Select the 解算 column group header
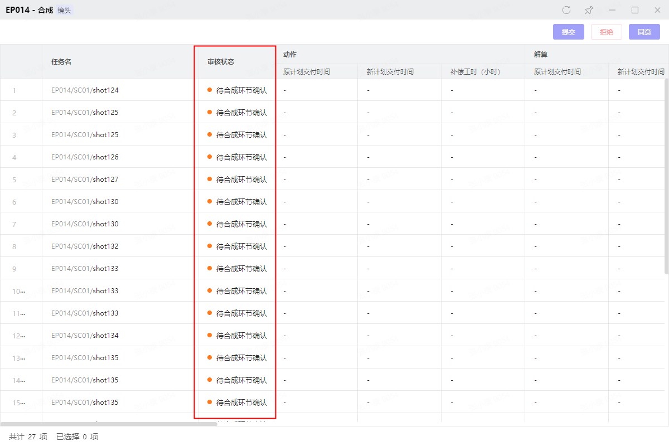The width and height of the screenshot is (669, 446). click(x=541, y=55)
